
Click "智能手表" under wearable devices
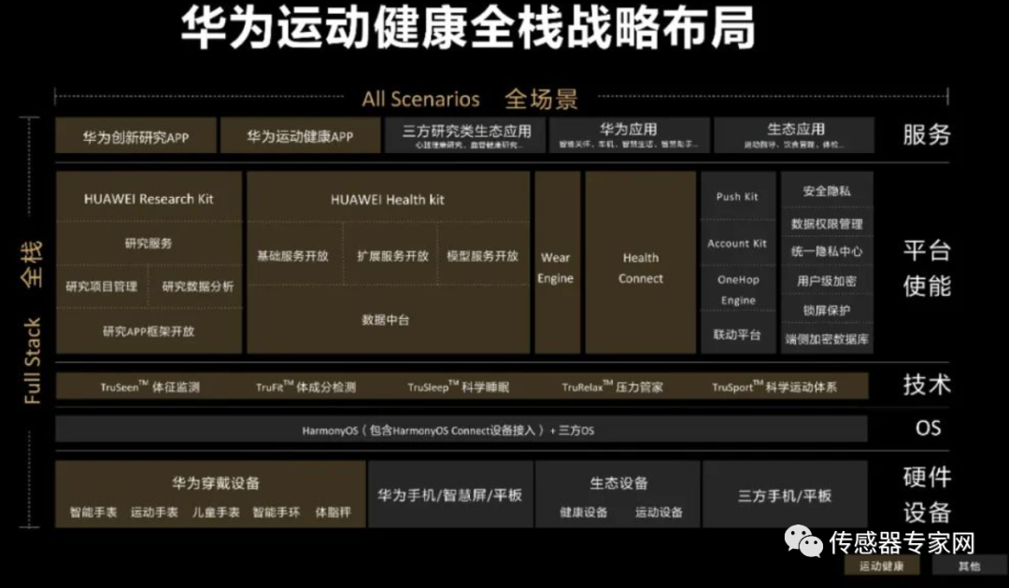click(x=93, y=512)
